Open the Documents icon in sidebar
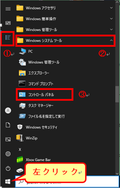Screen dimensions: 120x188 point(8,125)
